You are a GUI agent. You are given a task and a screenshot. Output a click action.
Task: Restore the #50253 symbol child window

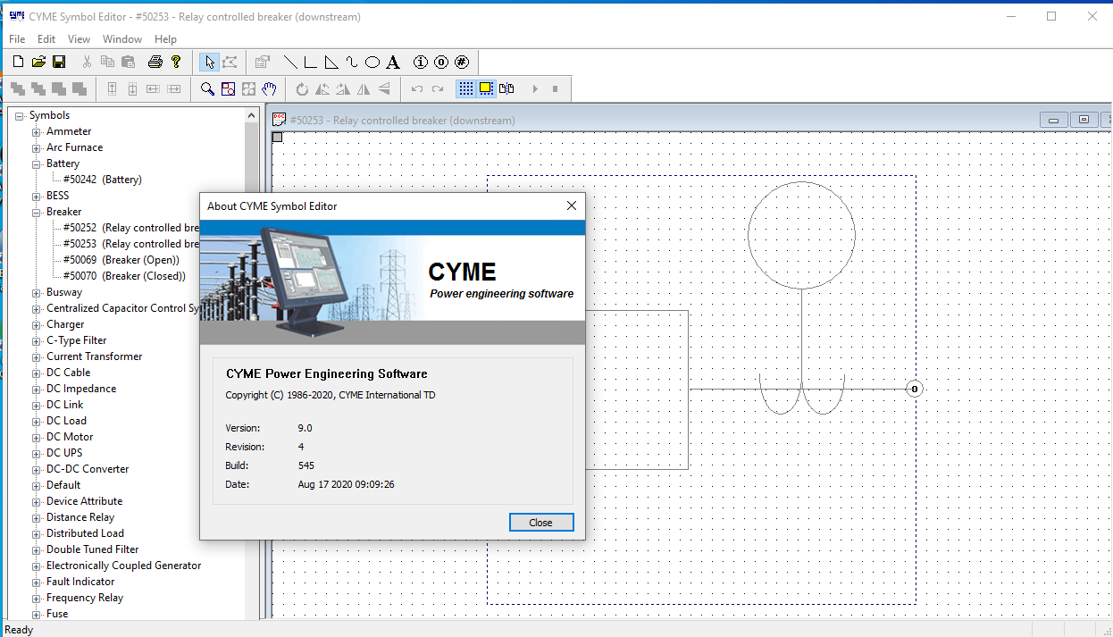pyautogui.click(x=1084, y=120)
